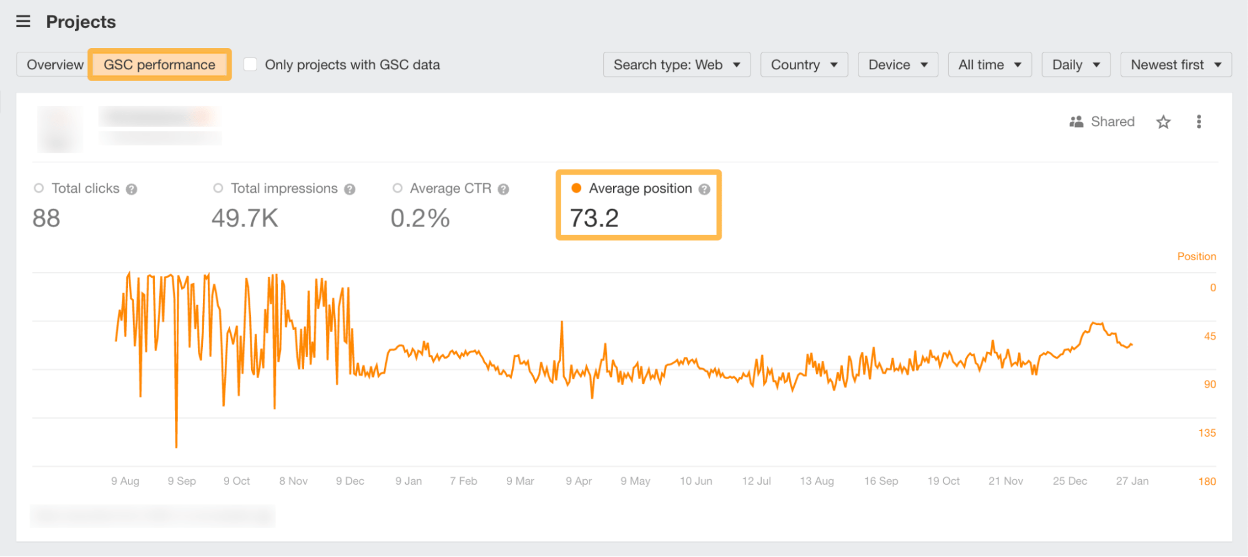Toggle the Average CTR metric radio
This screenshot has height=557, width=1248.
[x=397, y=188]
